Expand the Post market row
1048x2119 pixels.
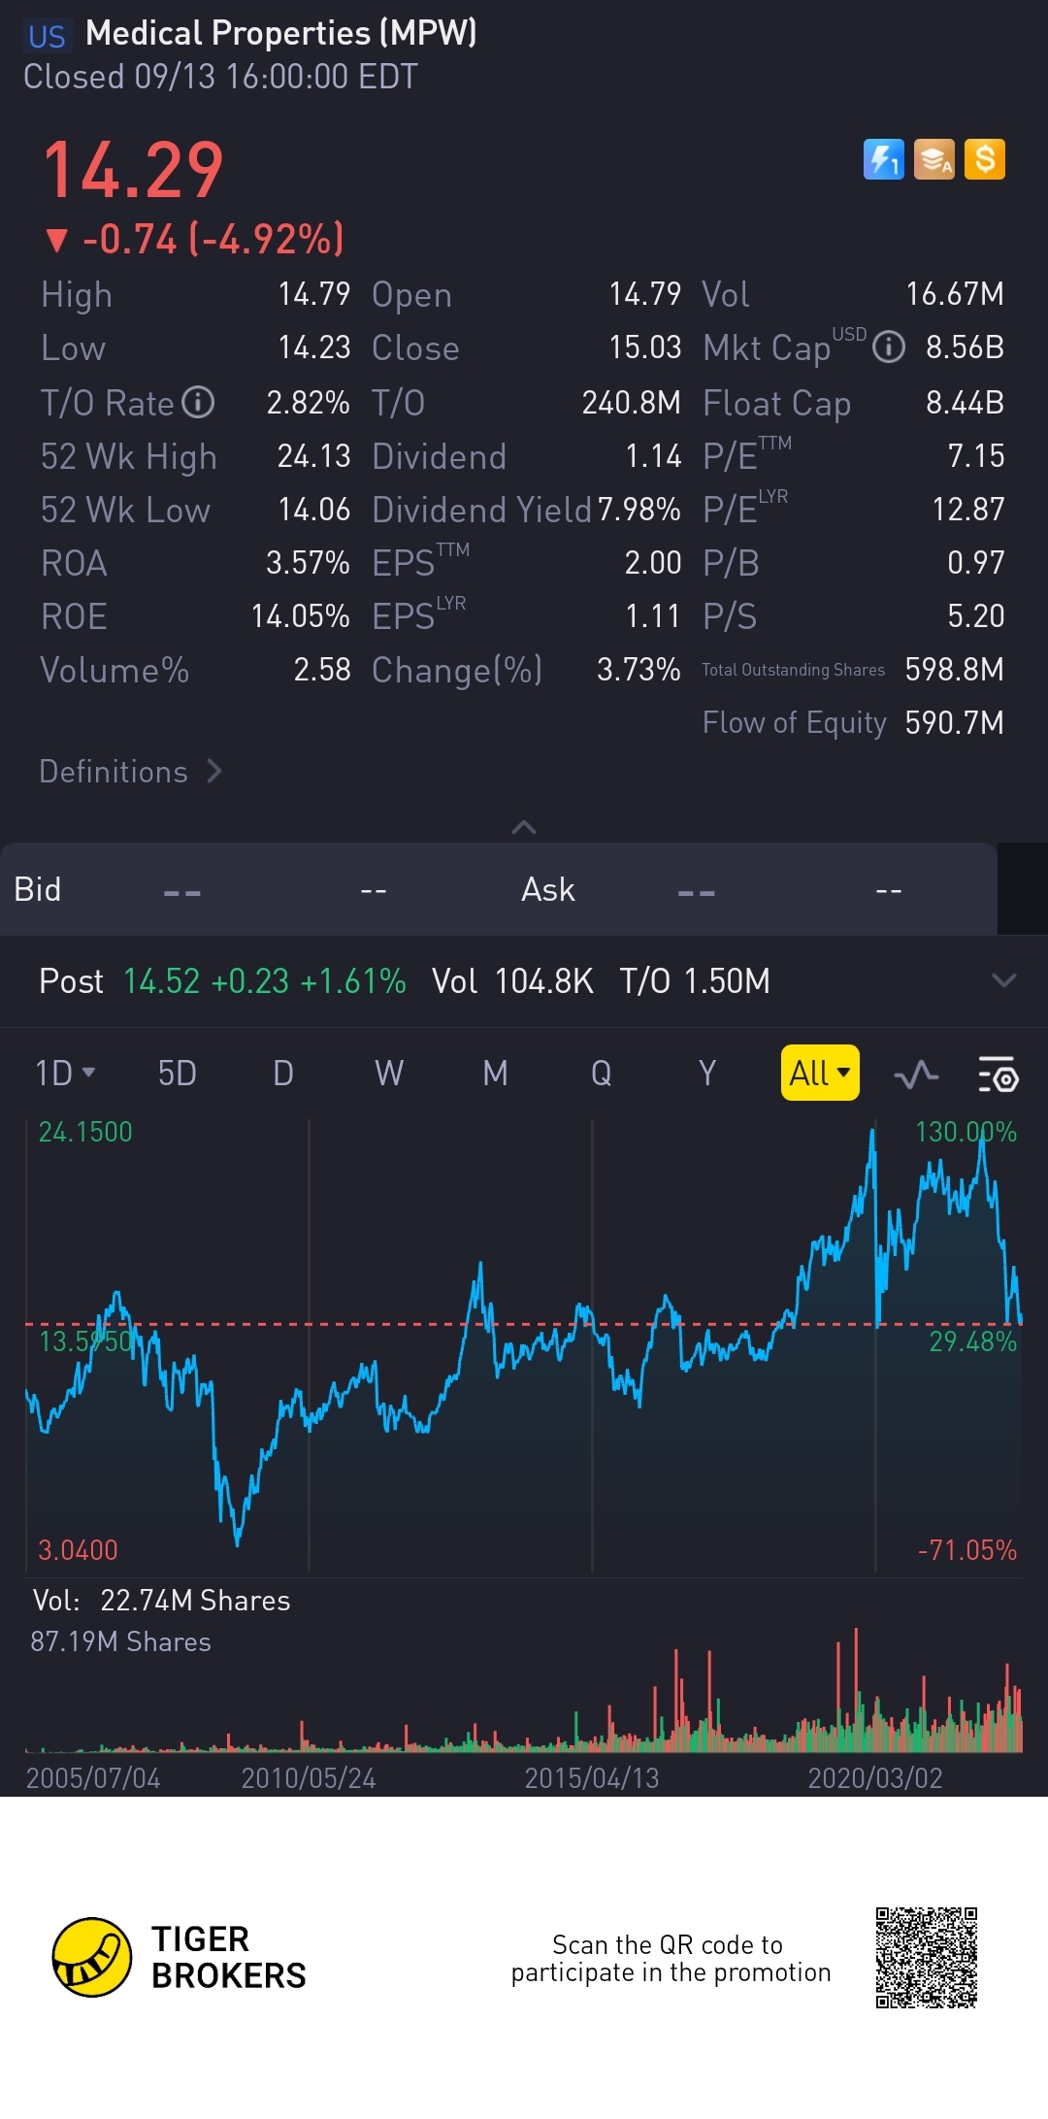(1003, 980)
